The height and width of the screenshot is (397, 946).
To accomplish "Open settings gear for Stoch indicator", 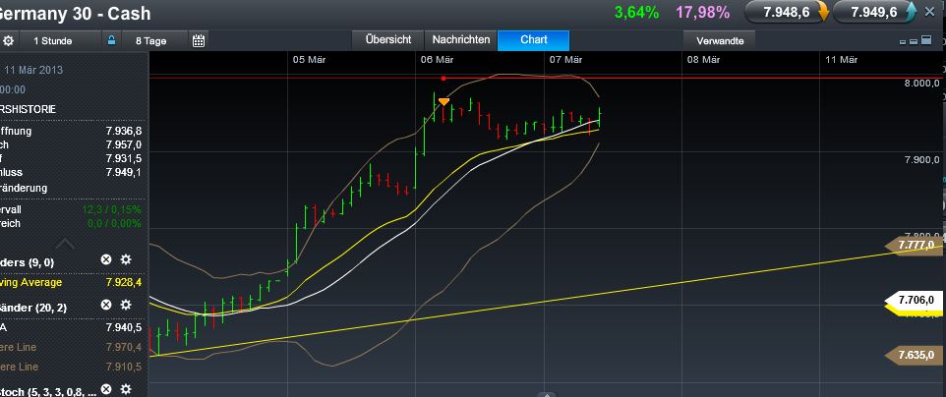I will [x=126, y=389].
